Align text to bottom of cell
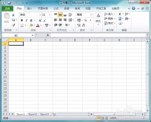Image resolution: width=151 pixels, height=122 pixels. point(65,15)
